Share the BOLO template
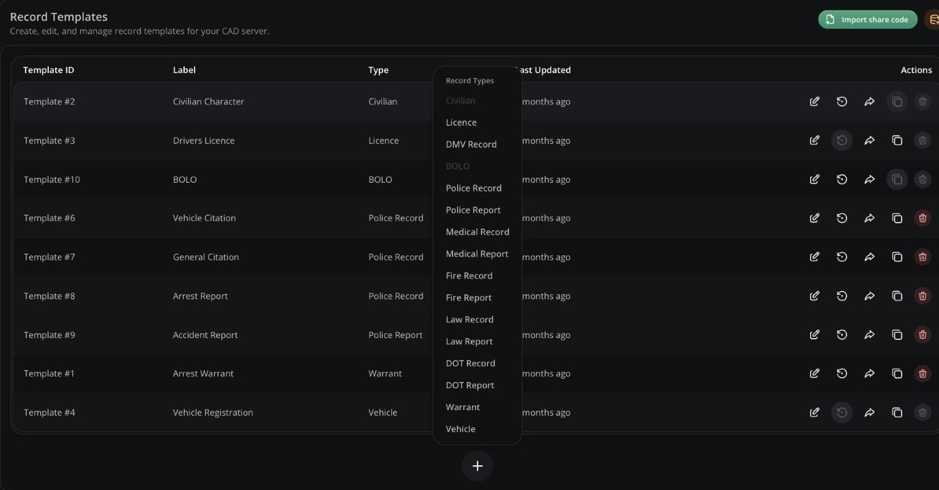939x490 pixels. pos(870,179)
